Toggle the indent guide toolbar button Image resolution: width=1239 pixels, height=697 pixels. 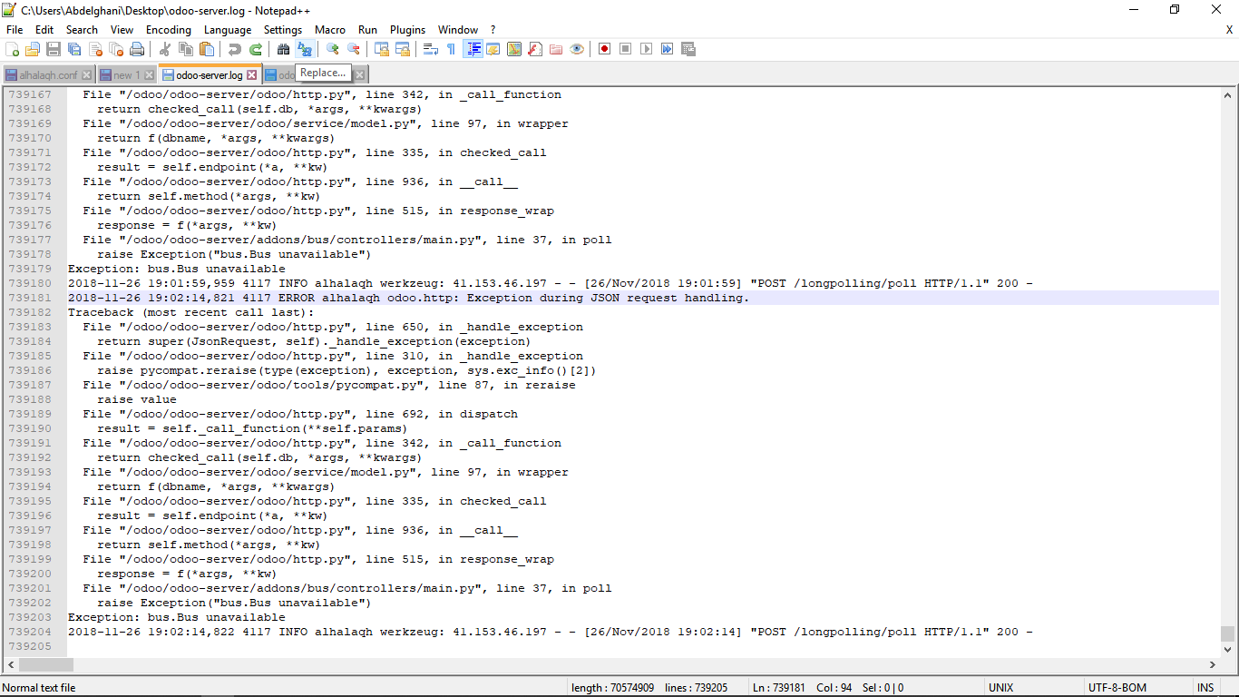tap(473, 49)
